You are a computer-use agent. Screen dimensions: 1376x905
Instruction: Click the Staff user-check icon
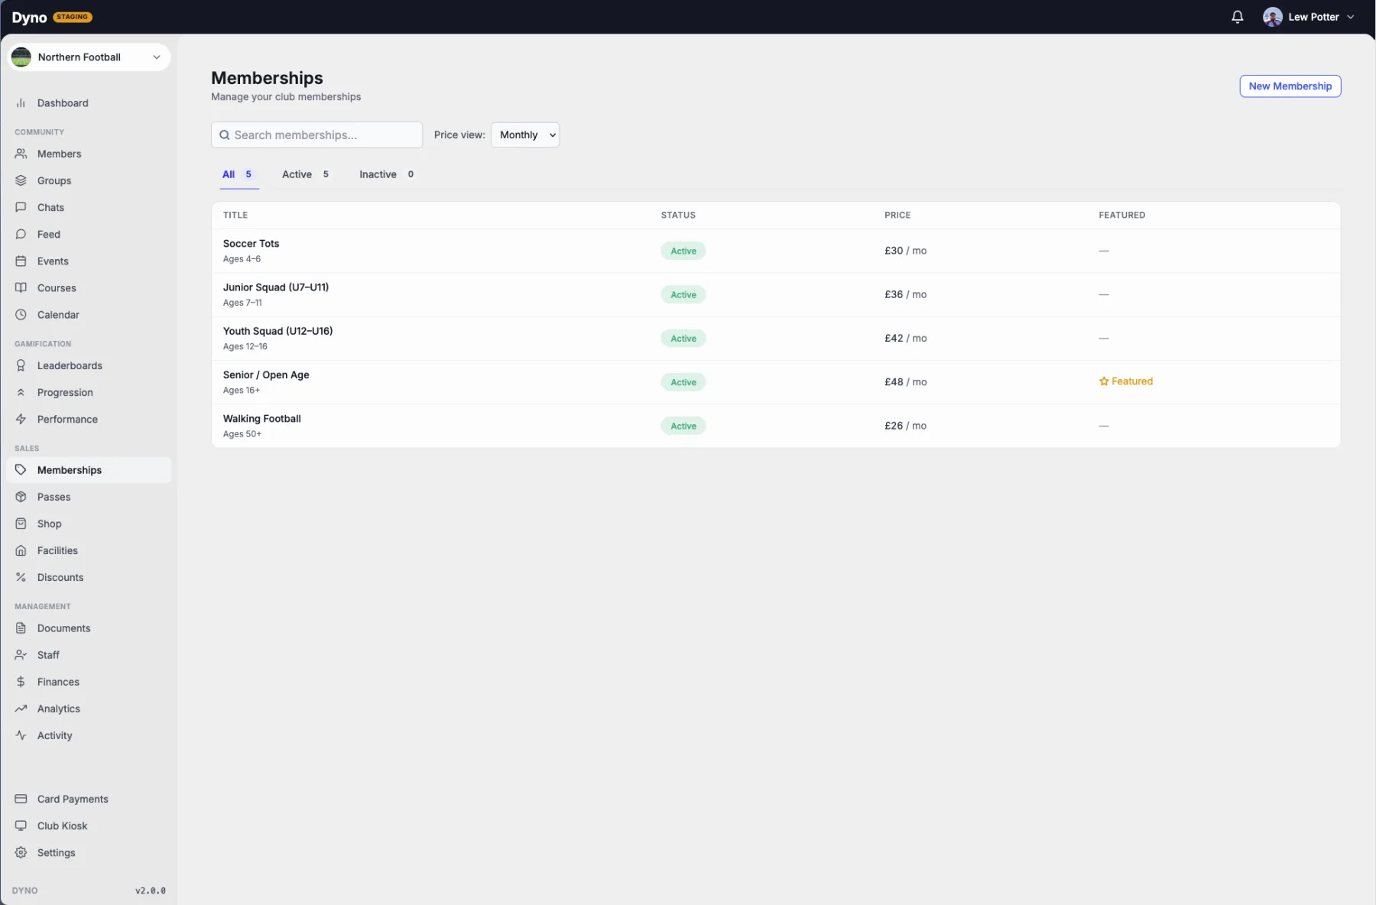(21, 654)
